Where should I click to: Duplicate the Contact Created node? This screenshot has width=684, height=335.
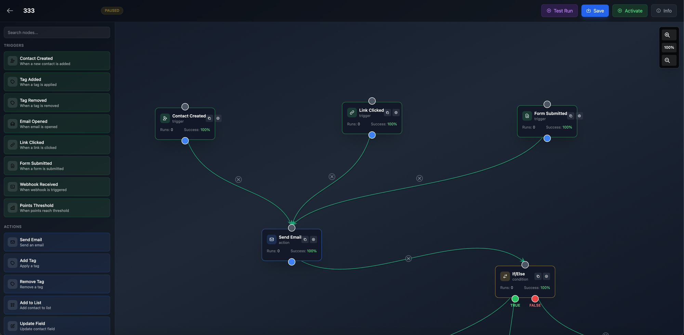click(209, 118)
